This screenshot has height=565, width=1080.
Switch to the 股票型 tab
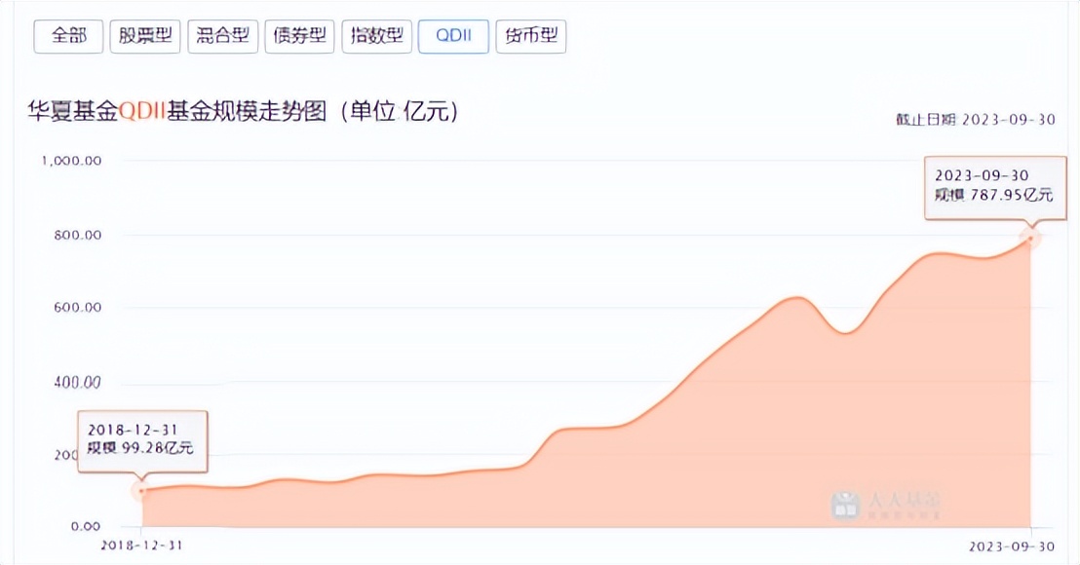tap(145, 36)
